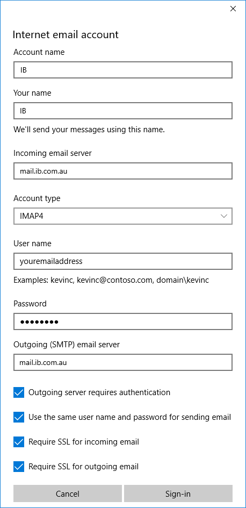Expand Account type using the chevron arrow
The height and width of the screenshot is (508, 246).
pyautogui.click(x=223, y=216)
